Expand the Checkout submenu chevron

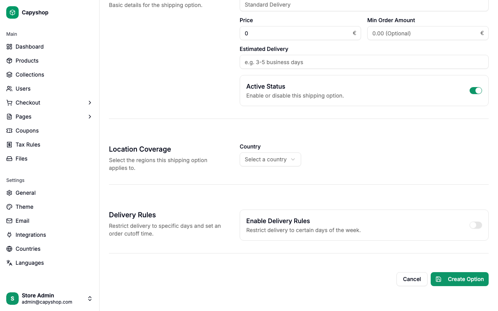[x=90, y=103]
